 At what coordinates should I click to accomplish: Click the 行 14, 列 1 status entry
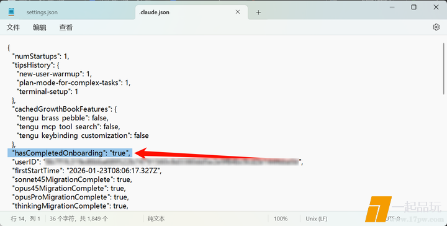[25, 219]
